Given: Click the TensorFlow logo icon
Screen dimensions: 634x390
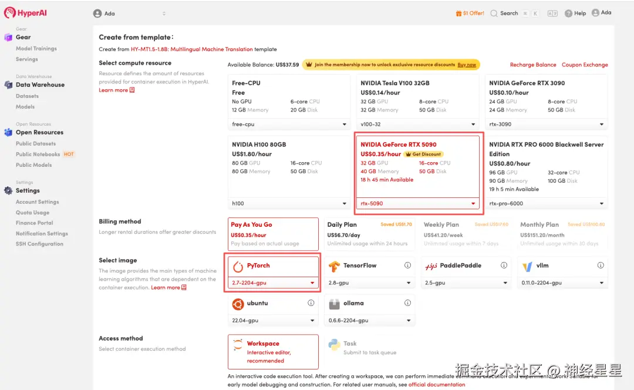Looking at the screenshot, I should [334, 266].
